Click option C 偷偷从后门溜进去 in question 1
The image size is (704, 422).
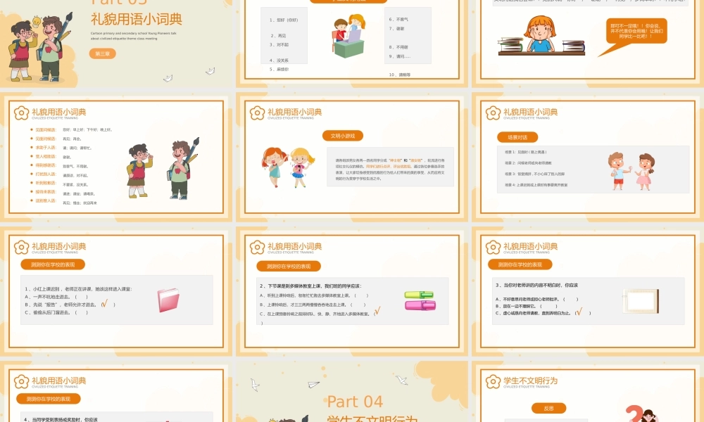click(56, 312)
